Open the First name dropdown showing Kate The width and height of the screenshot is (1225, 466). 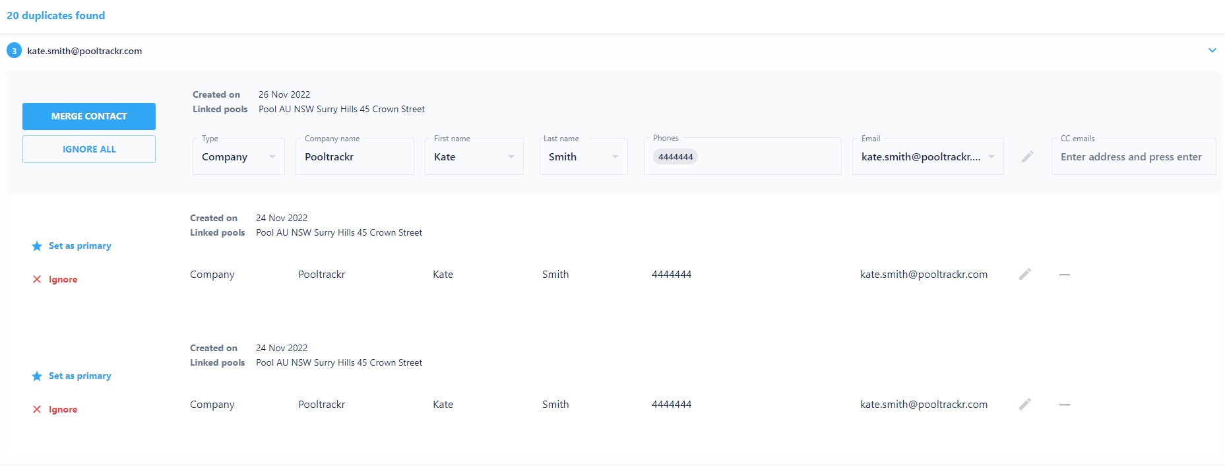coord(474,156)
